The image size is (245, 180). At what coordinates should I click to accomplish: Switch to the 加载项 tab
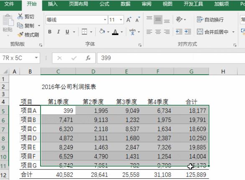coord(222,4)
